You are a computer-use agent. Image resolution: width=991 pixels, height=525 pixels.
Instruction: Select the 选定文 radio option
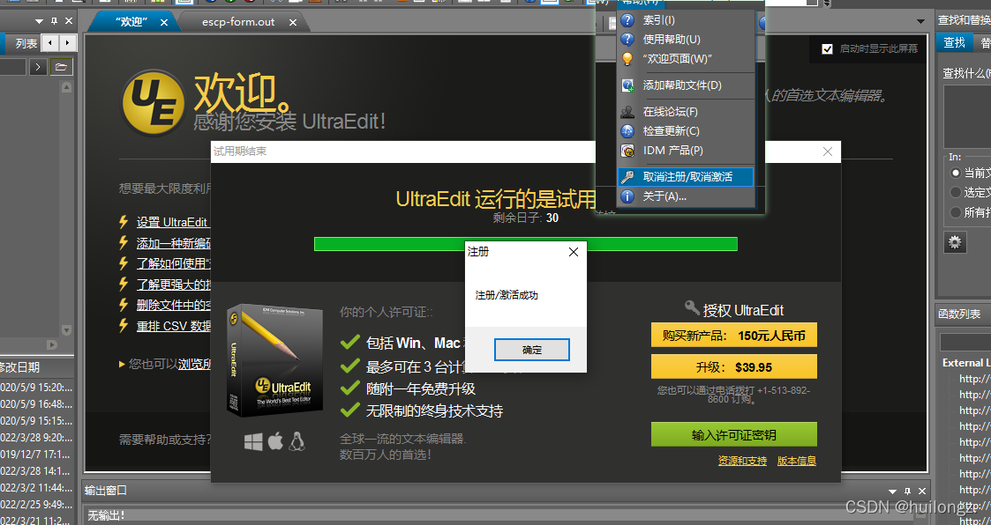(955, 192)
